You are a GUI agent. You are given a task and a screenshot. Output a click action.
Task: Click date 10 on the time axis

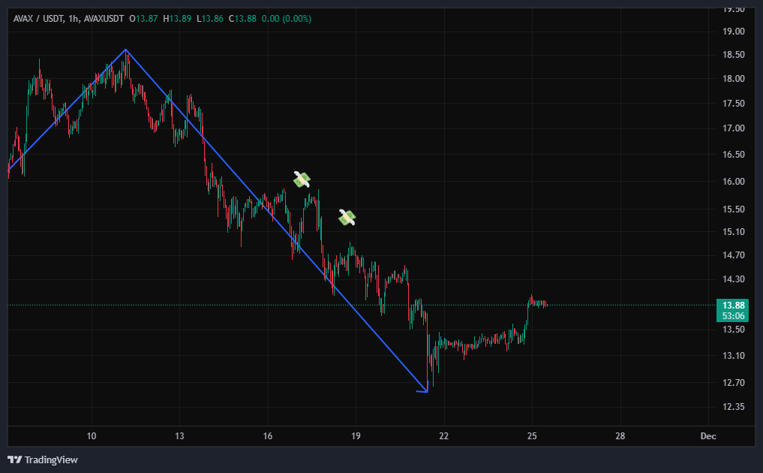92,436
